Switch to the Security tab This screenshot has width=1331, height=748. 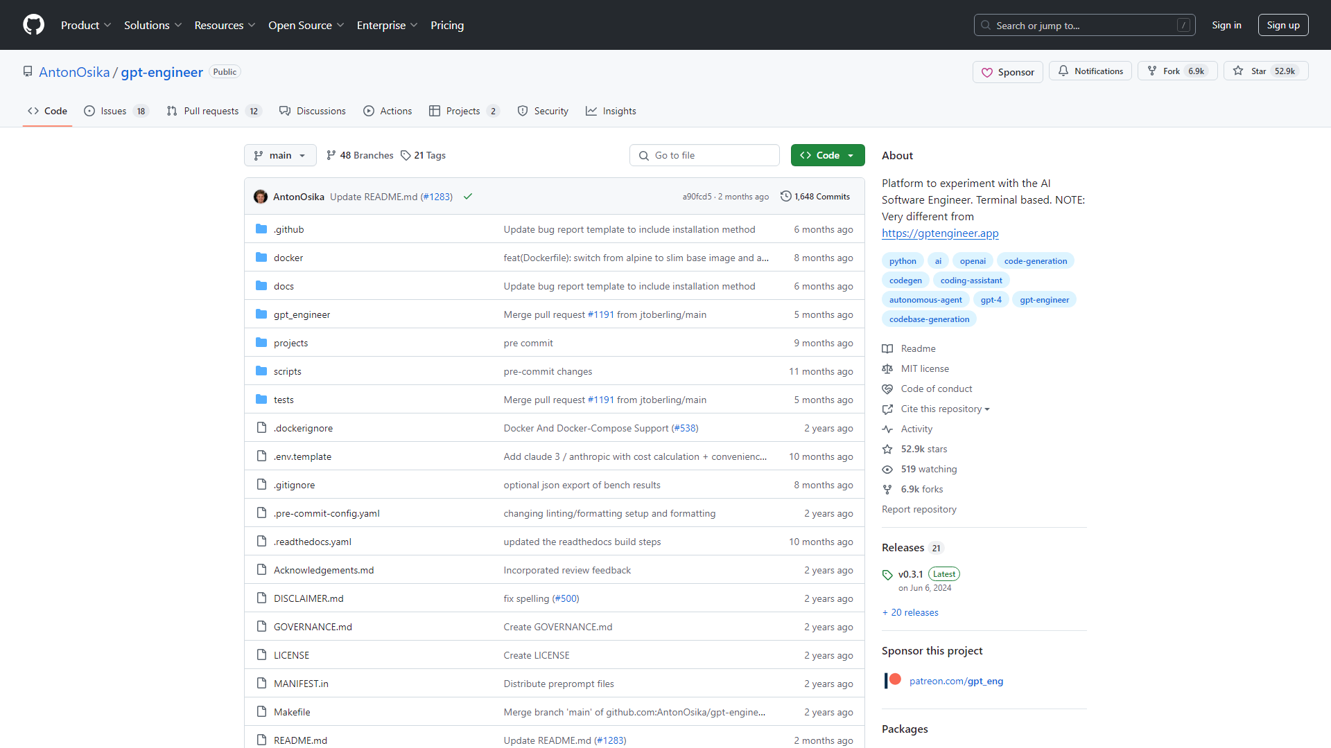click(543, 111)
